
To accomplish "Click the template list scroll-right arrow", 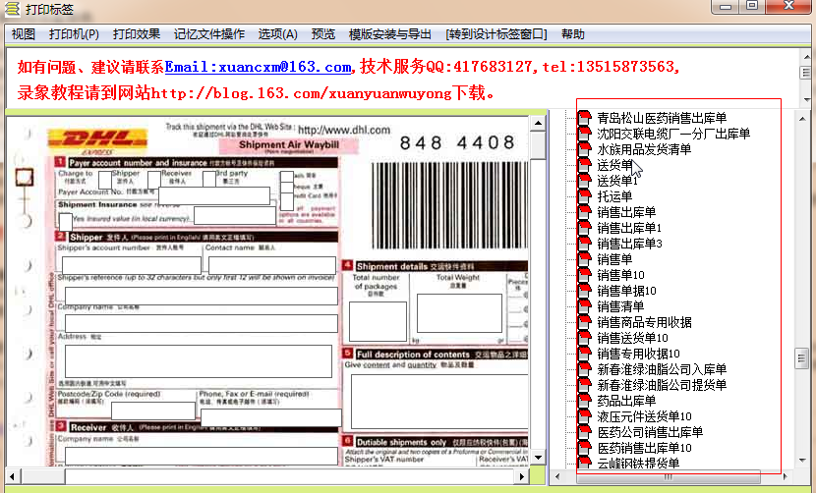I will click(x=786, y=476).
